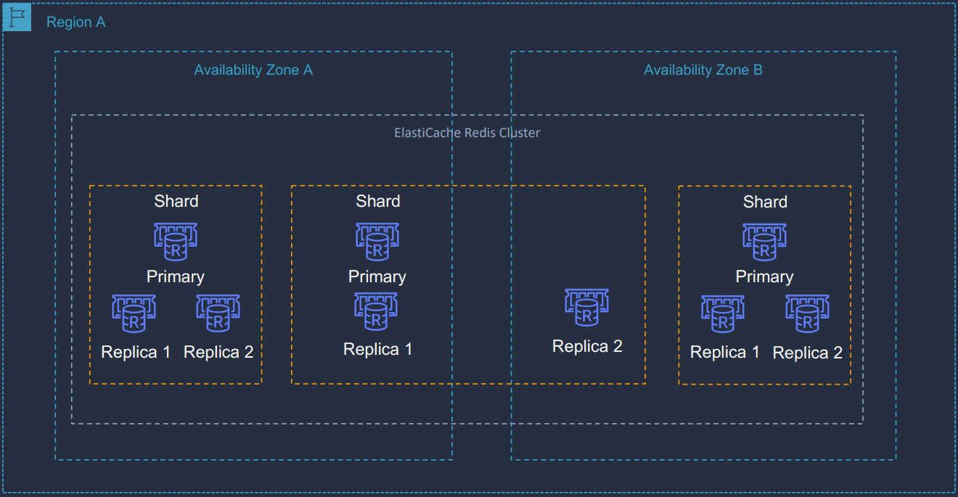Click the "Shard" title of Zone B's shard
Image resolution: width=958 pixels, height=497 pixels.
(765, 202)
